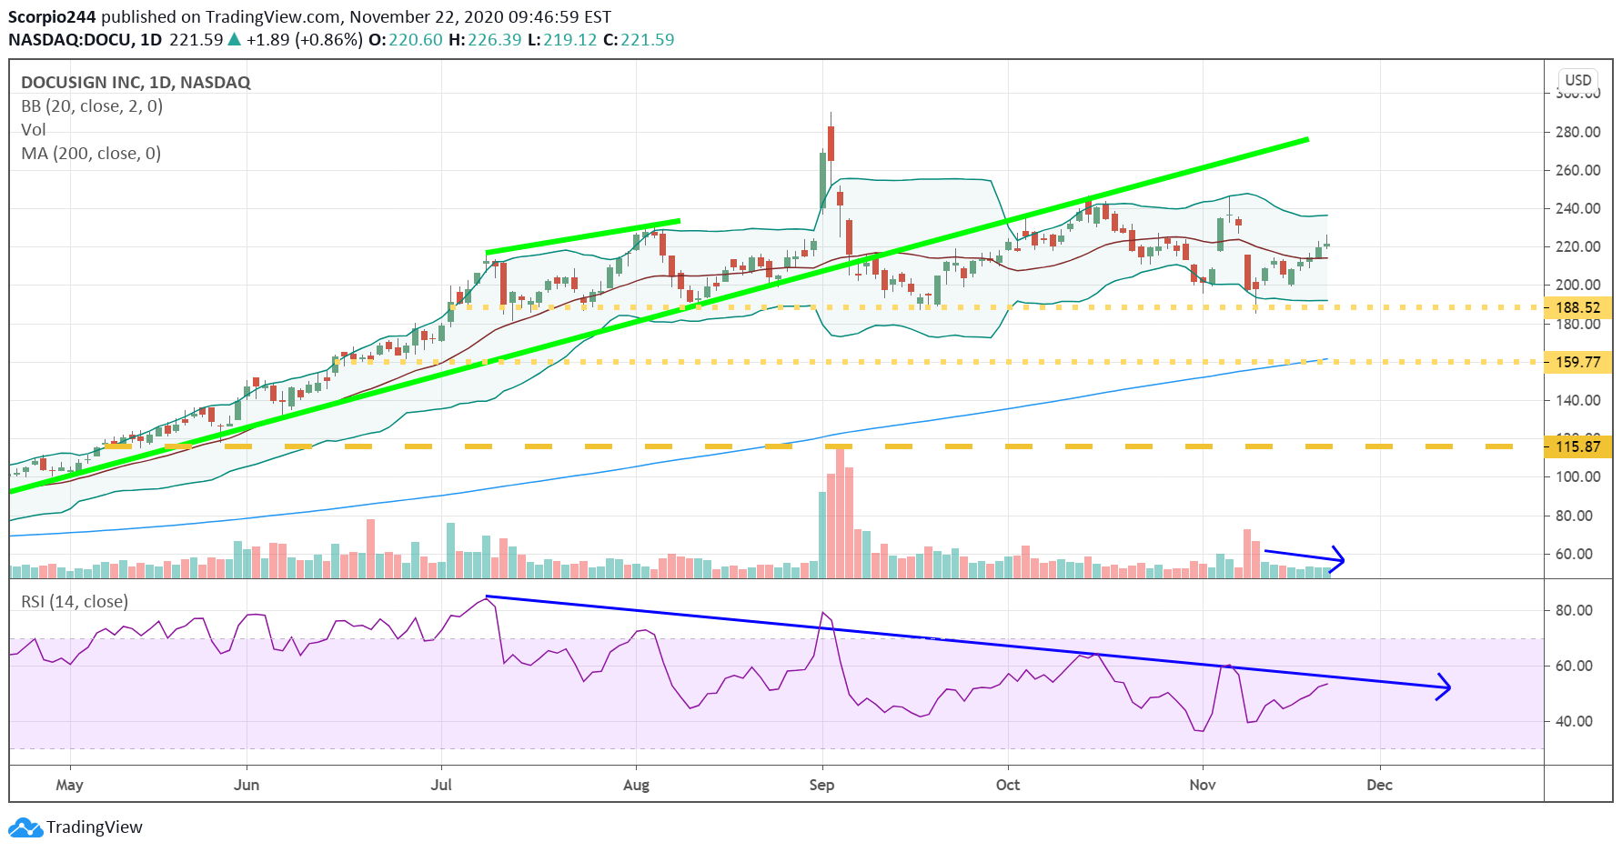Click the Scorpio244 author name

52,16
